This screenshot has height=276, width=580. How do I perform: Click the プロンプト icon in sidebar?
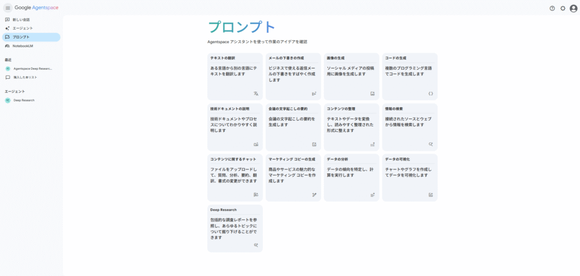tap(7, 37)
